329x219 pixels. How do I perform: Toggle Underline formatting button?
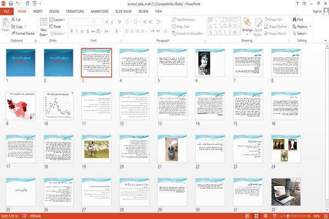pos(82,31)
